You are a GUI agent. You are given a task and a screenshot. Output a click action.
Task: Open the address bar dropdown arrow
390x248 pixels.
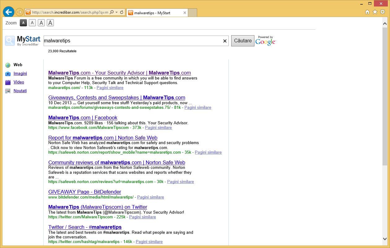click(116, 12)
